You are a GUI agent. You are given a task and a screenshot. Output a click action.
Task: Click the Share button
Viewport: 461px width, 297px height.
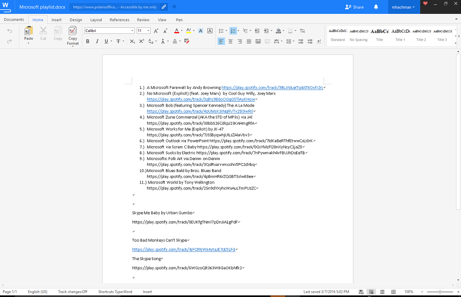(354, 7)
